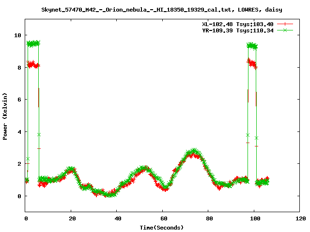
Task: Click the green YR legend line sample
Action: click(285, 30)
